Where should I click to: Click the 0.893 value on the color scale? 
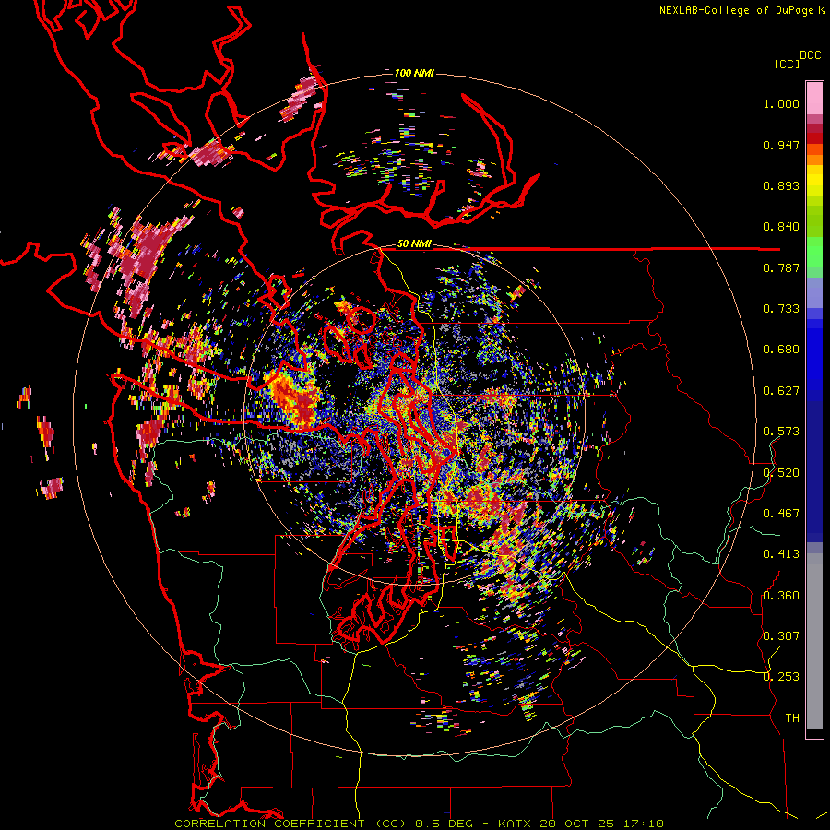point(781,185)
